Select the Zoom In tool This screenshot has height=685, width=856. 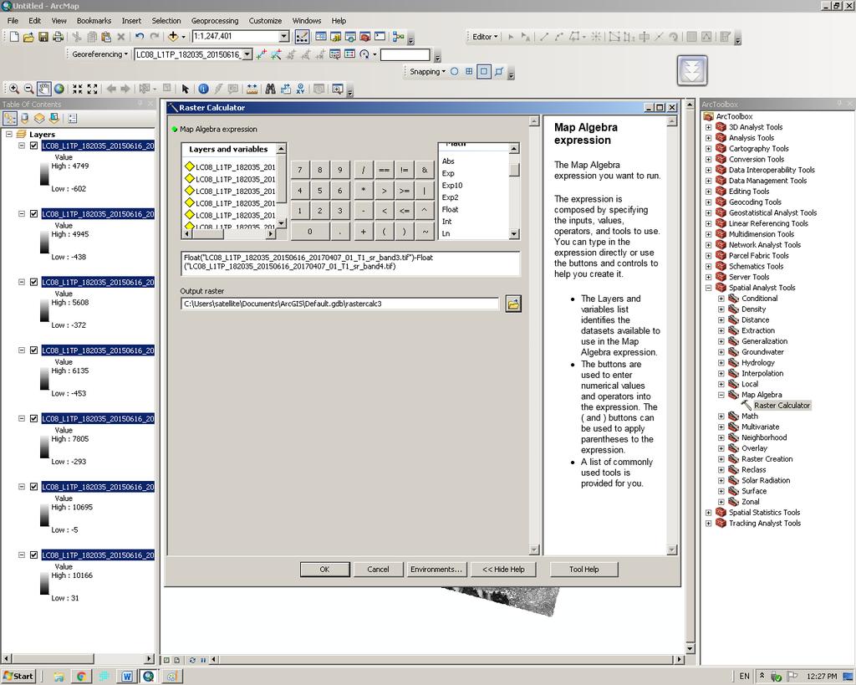click(14, 89)
